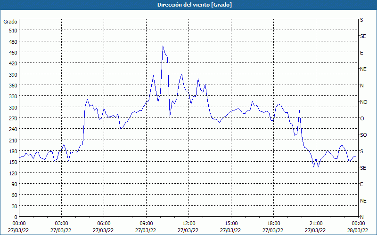Viewport: 377px width, 235px height.
Task: Select the 450 tick label
Action: 13,53
